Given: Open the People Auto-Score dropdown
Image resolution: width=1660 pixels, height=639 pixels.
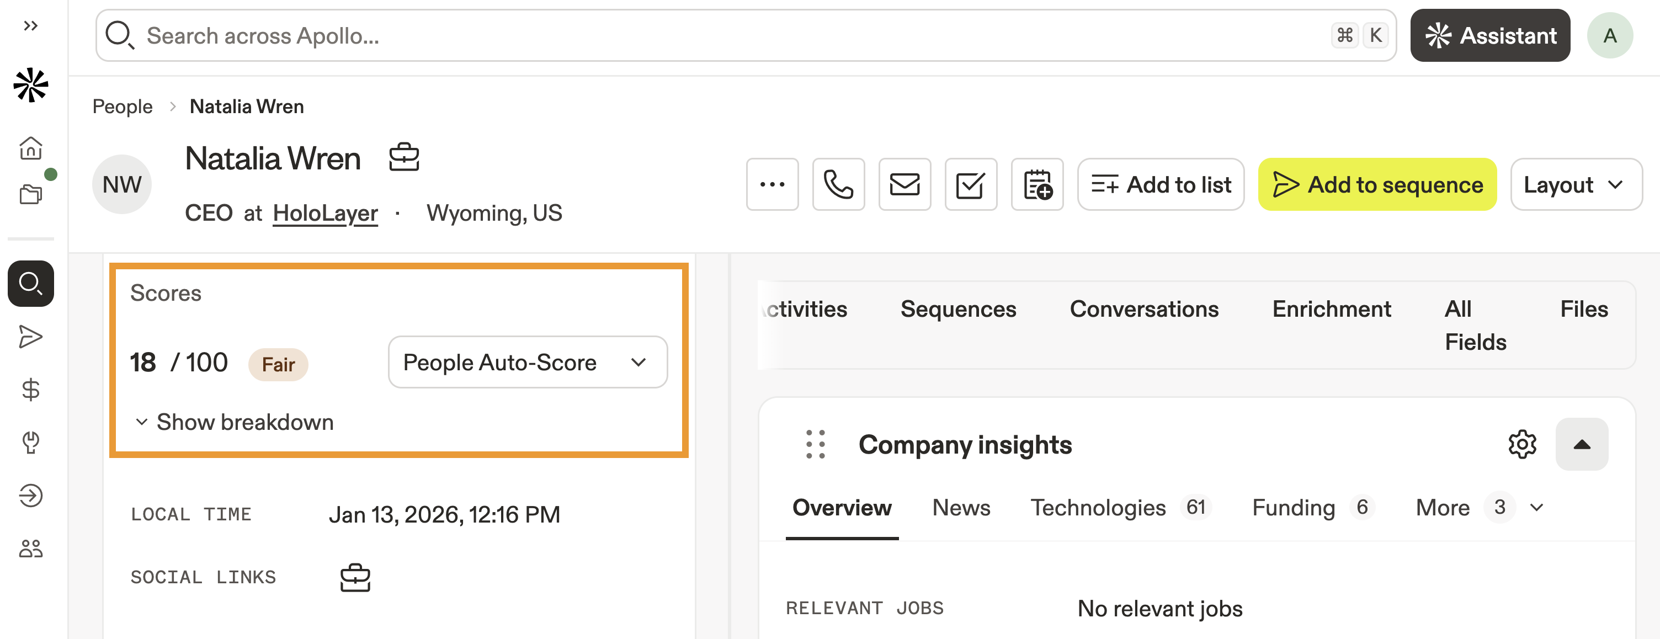Looking at the screenshot, I should pyautogui.click(x=527, y=363).
